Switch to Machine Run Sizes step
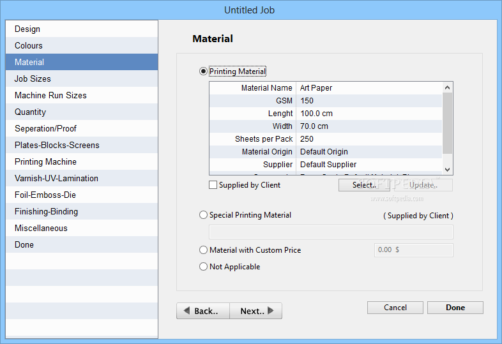 [82, 95]
